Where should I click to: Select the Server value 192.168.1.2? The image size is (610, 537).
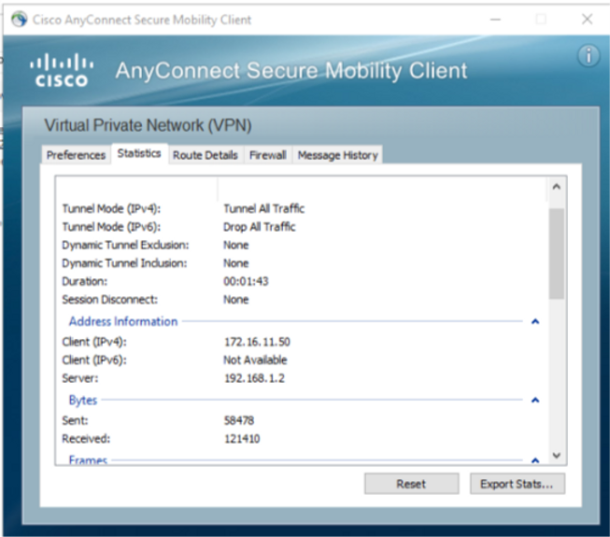(x=254, y=378)
